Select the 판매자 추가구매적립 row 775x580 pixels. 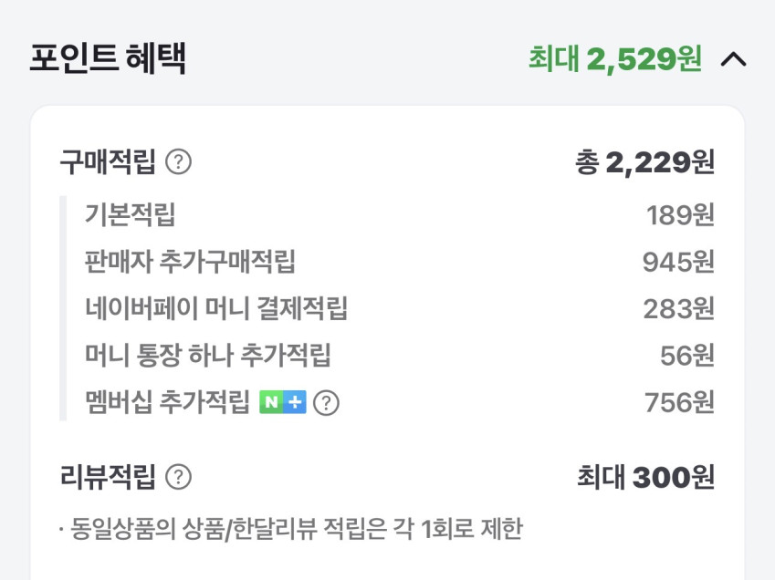(190, 262)
